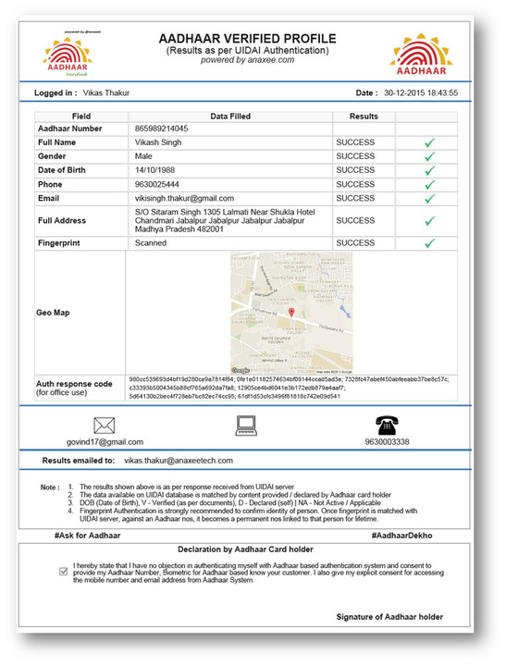Screen dimensions: 506x666
Task: Click the Google logo on the map
Action: (240, 370)
